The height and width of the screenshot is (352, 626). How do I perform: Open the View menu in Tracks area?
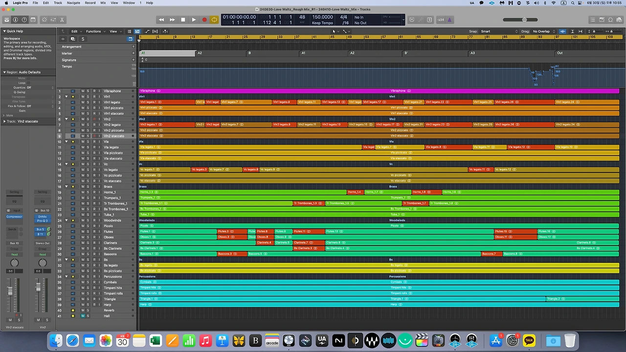click(x=114, y=31)
